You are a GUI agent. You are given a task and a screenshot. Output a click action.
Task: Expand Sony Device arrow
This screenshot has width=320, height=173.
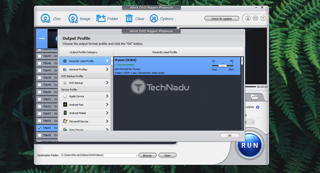pos(107,129)
